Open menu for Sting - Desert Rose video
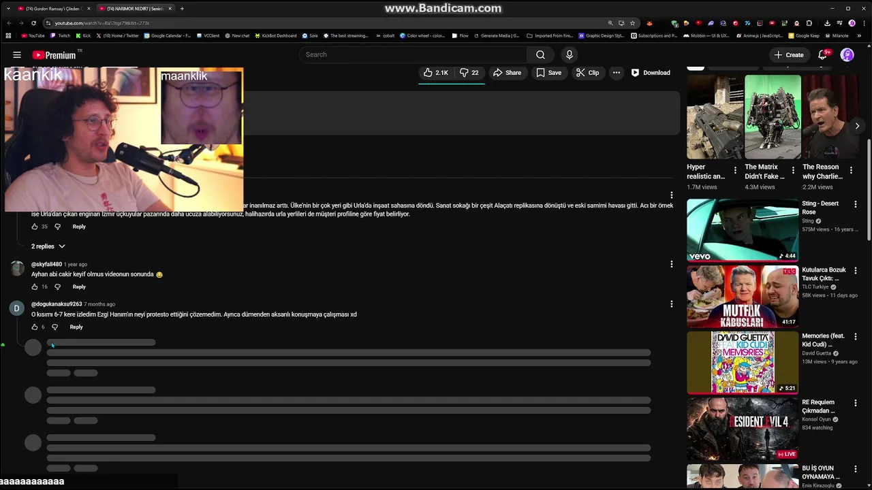 [x=855, y=204]
